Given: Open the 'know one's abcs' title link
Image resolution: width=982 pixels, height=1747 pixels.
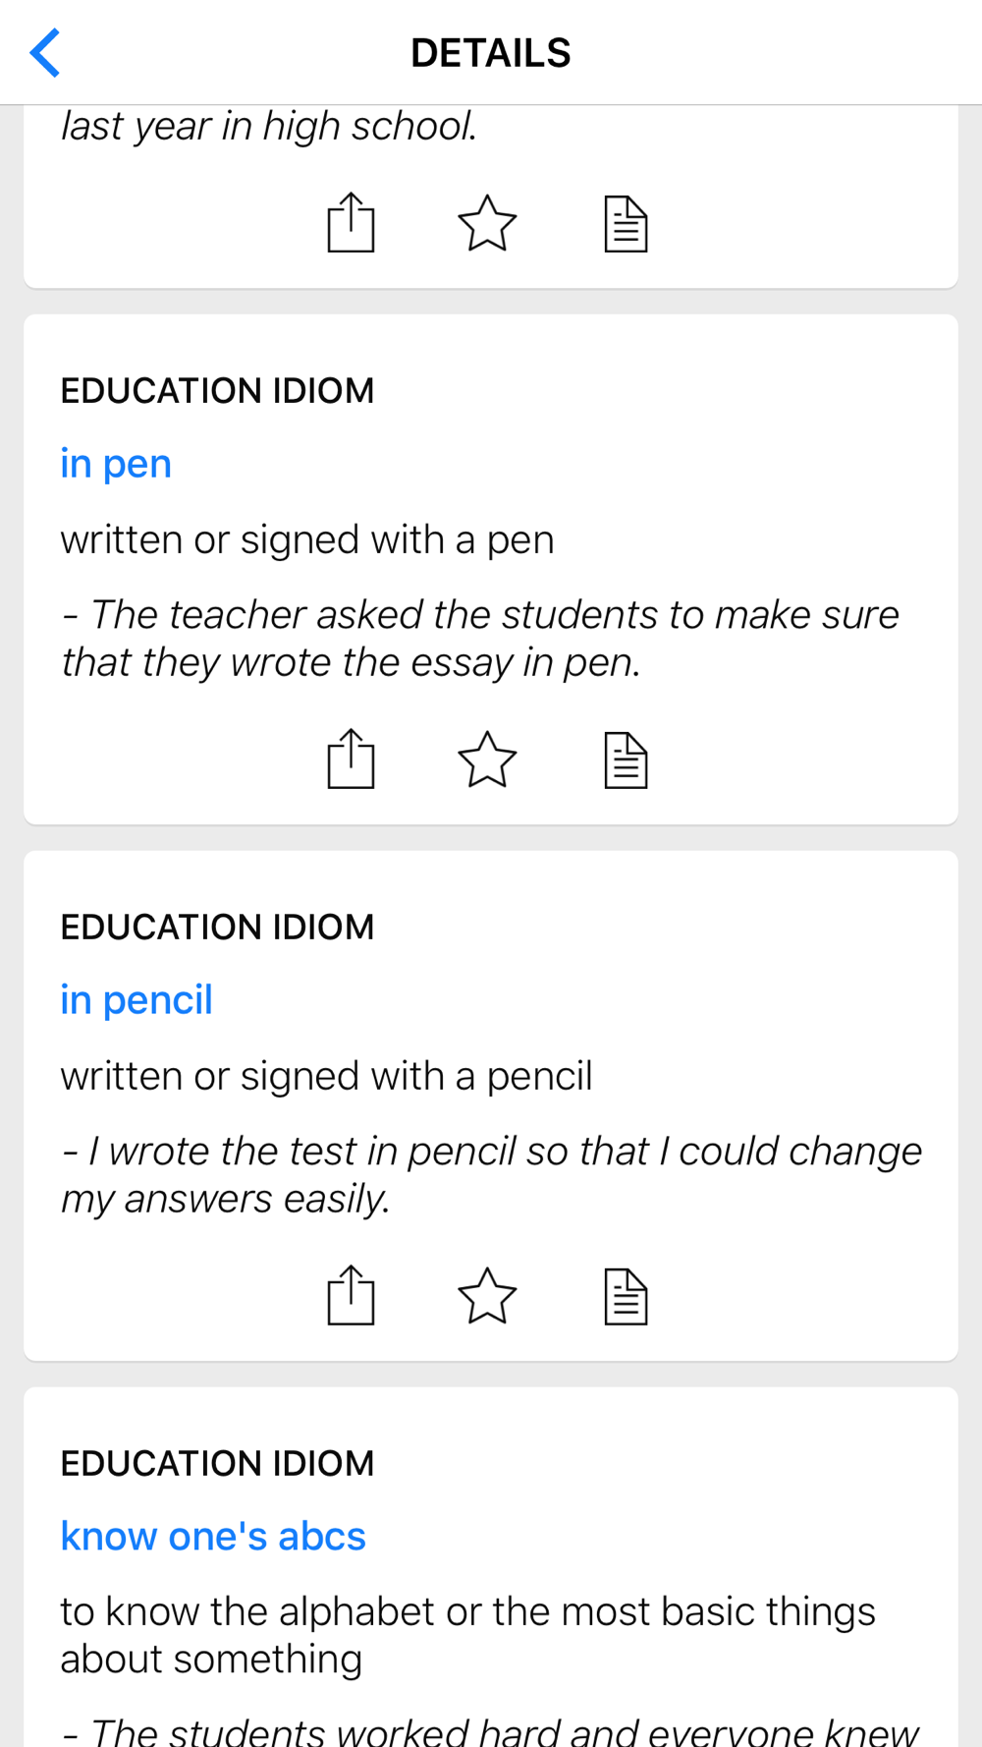Looking at the screenshot, I should [213, 1537].
